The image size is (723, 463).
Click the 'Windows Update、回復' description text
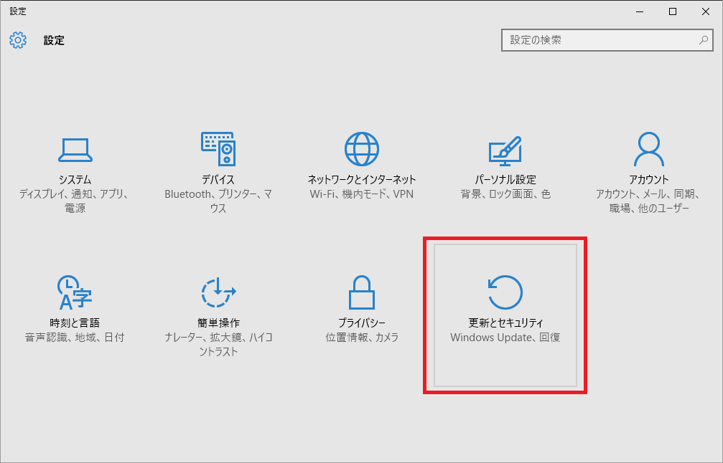coord(505,338)
